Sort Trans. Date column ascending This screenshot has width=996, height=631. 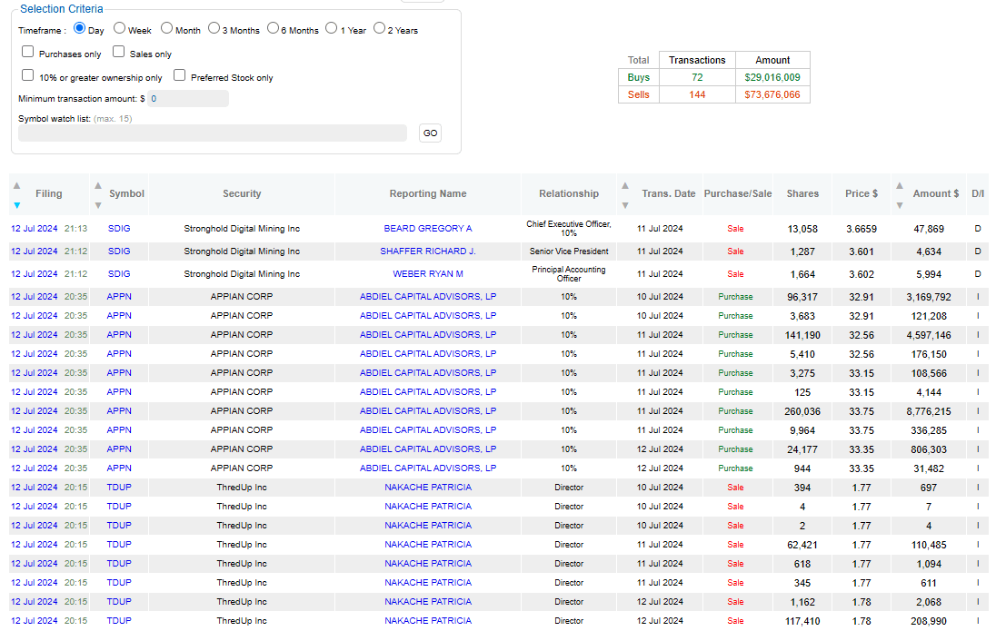(x=626, y=183)
